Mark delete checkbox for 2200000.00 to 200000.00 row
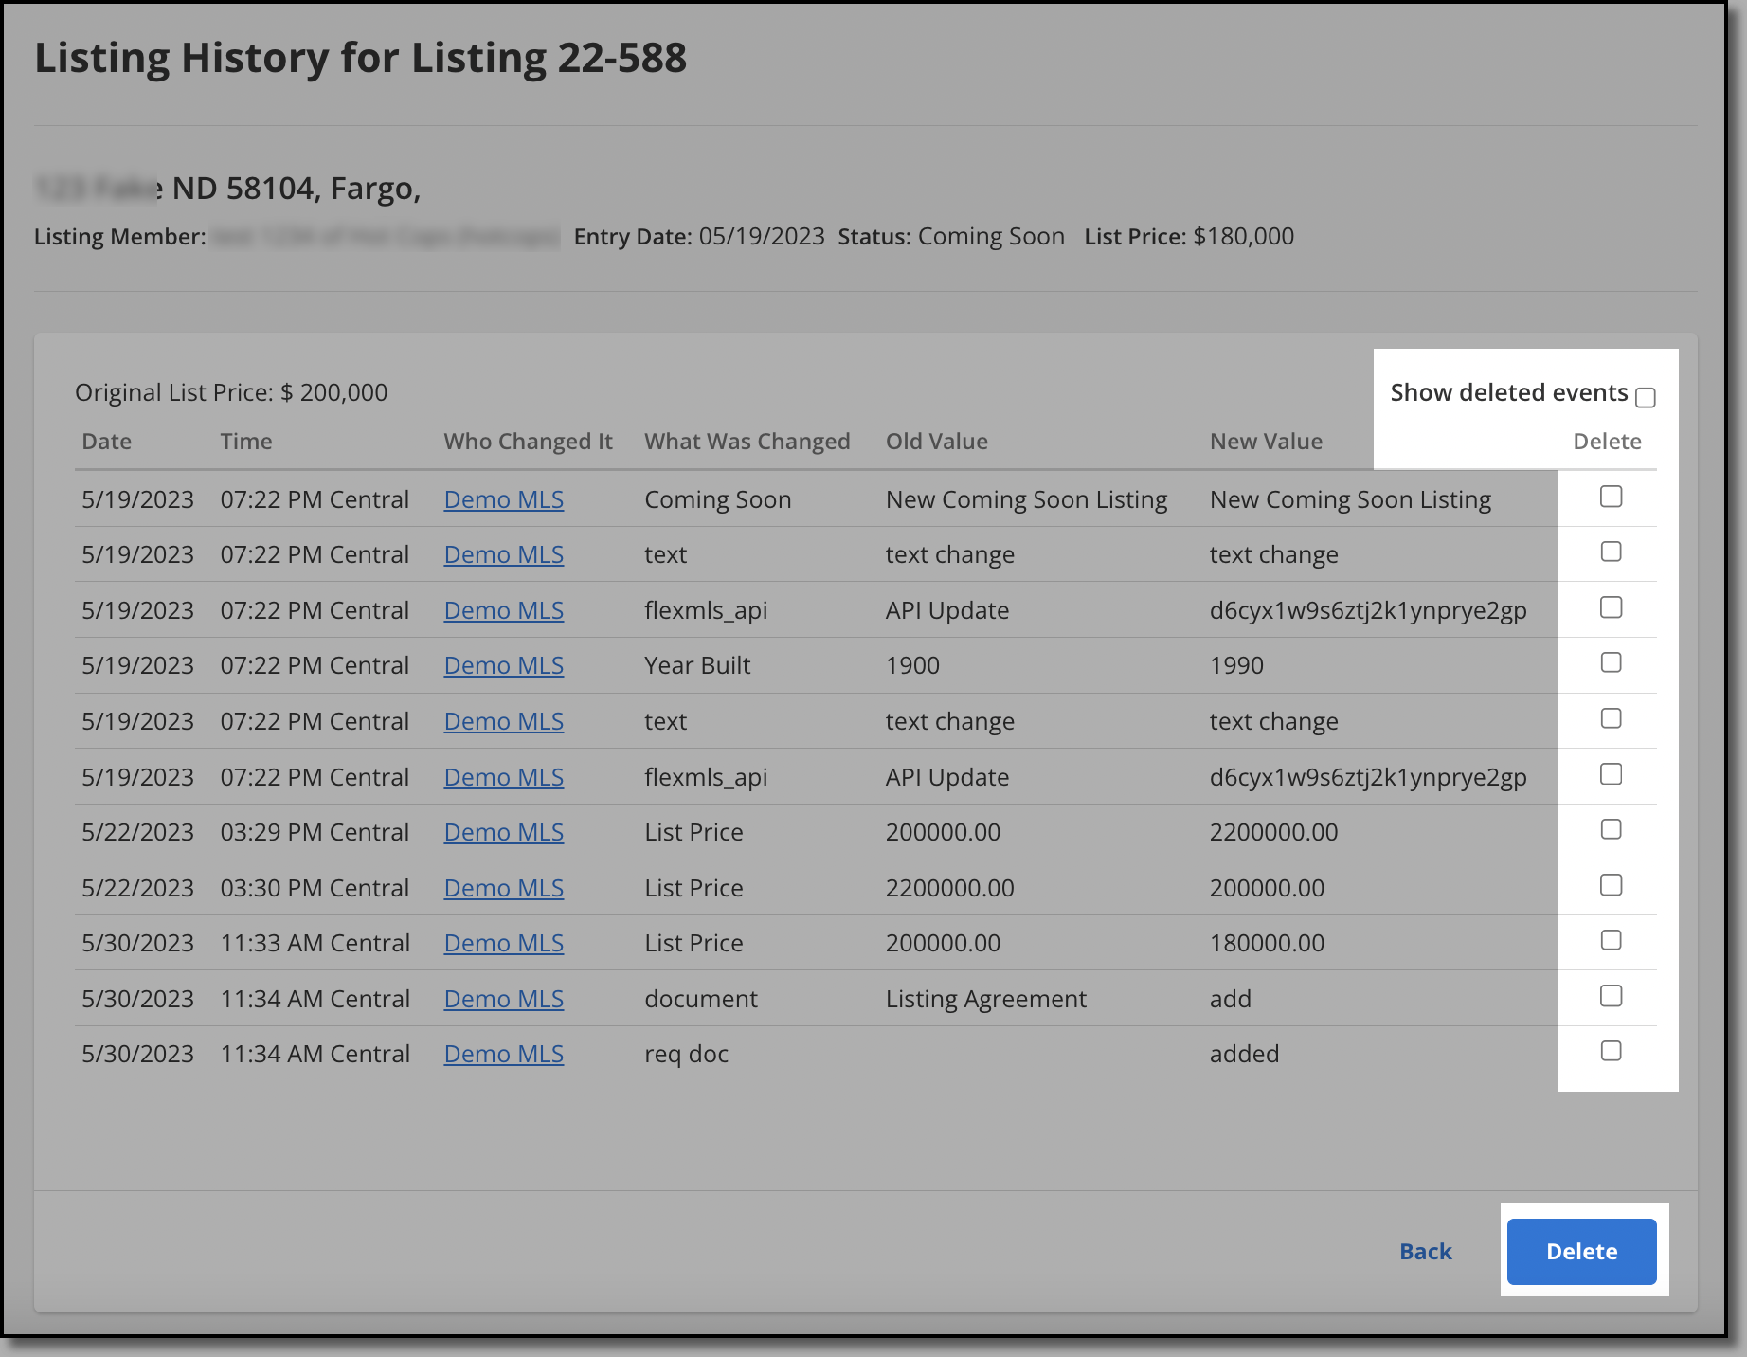The image size is (1747, 1357). (x=1611, y=885)
